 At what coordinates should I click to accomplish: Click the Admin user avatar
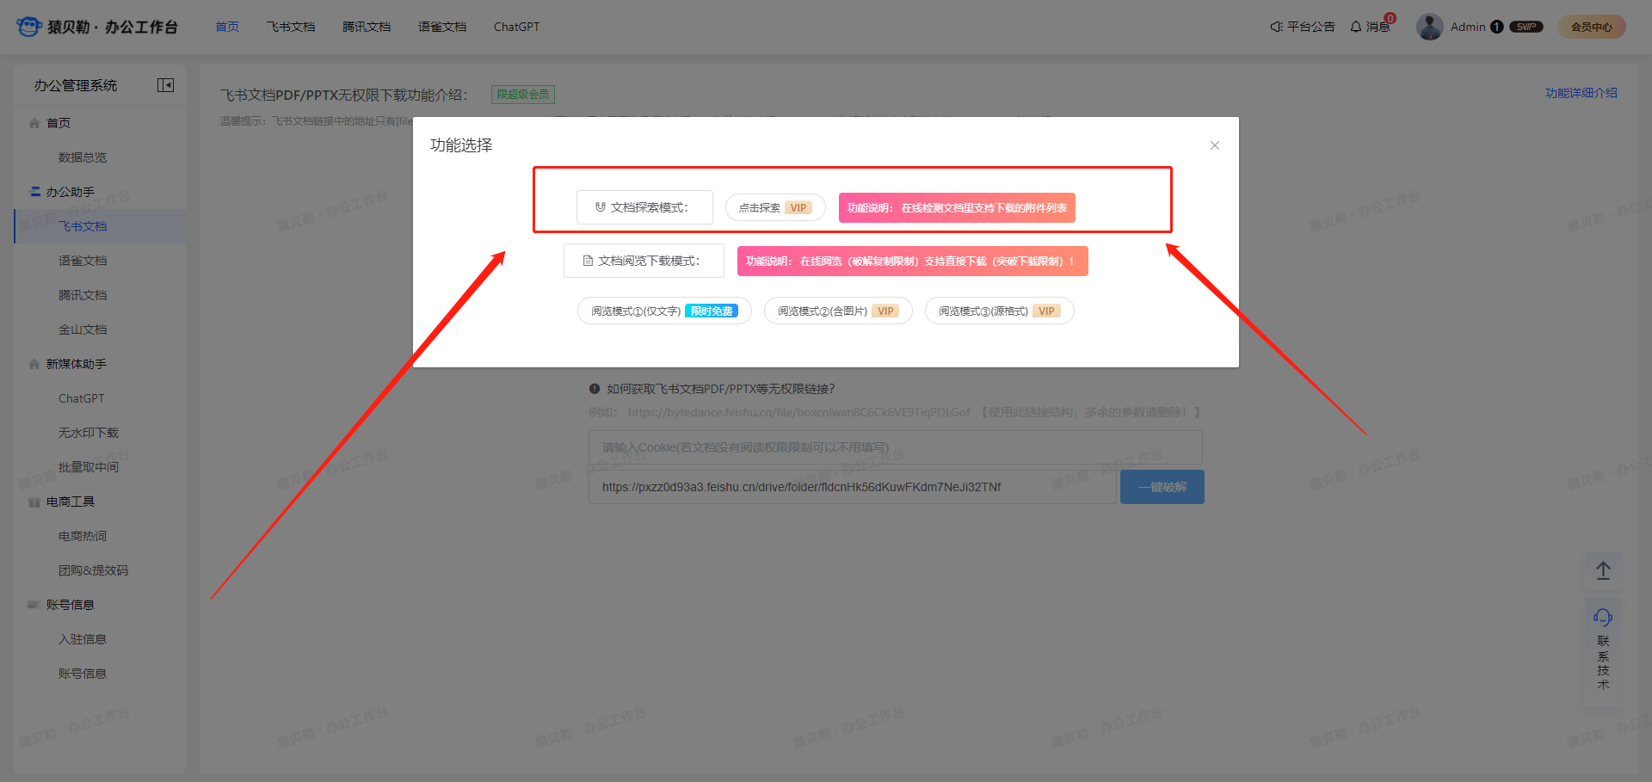point(1429,27)
